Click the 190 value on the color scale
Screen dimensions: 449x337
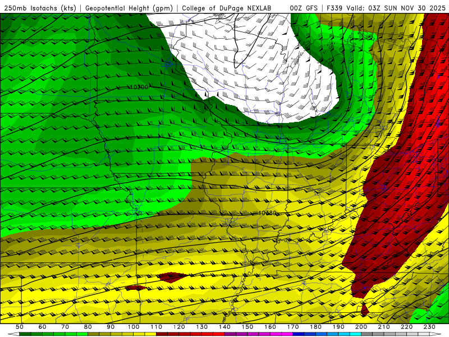click(x=338, y=327)
